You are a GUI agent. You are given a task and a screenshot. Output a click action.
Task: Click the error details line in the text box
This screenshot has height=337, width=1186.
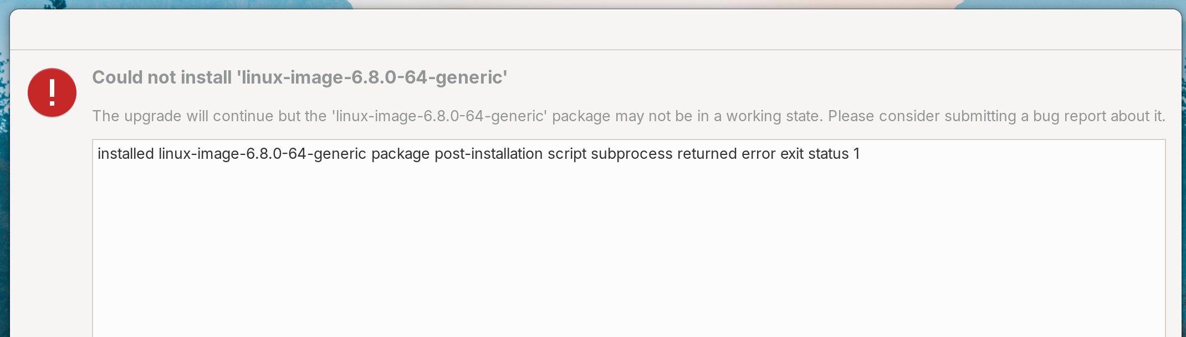(479, 154)
